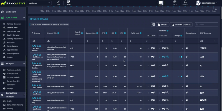The image size is (222, 111).
Task: Click the Keyword column filter field
Action: 37,41
